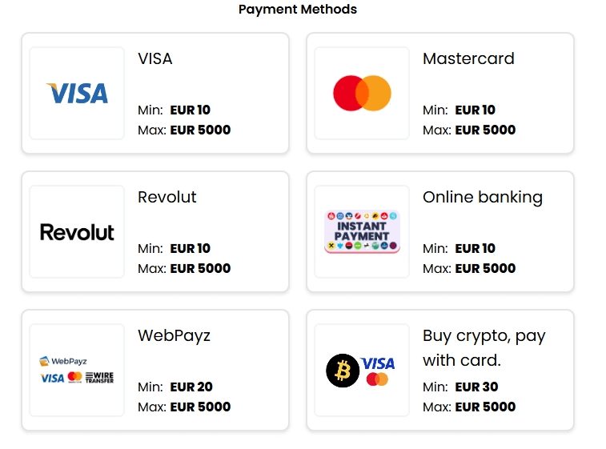This screenshot has width=606, height=449.
Task: Pick 'Buy crypto, pay with card' option
Action: (x=484, y=347)
